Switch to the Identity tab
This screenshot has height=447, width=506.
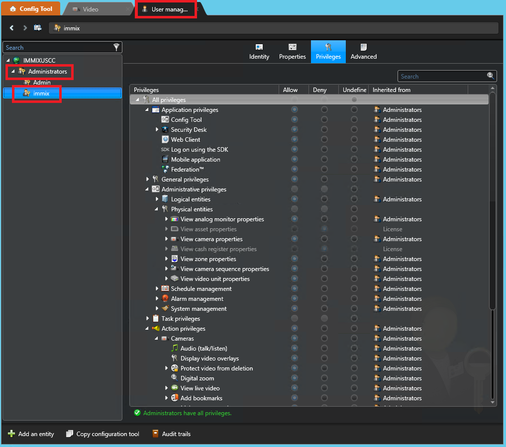[259, 51]
